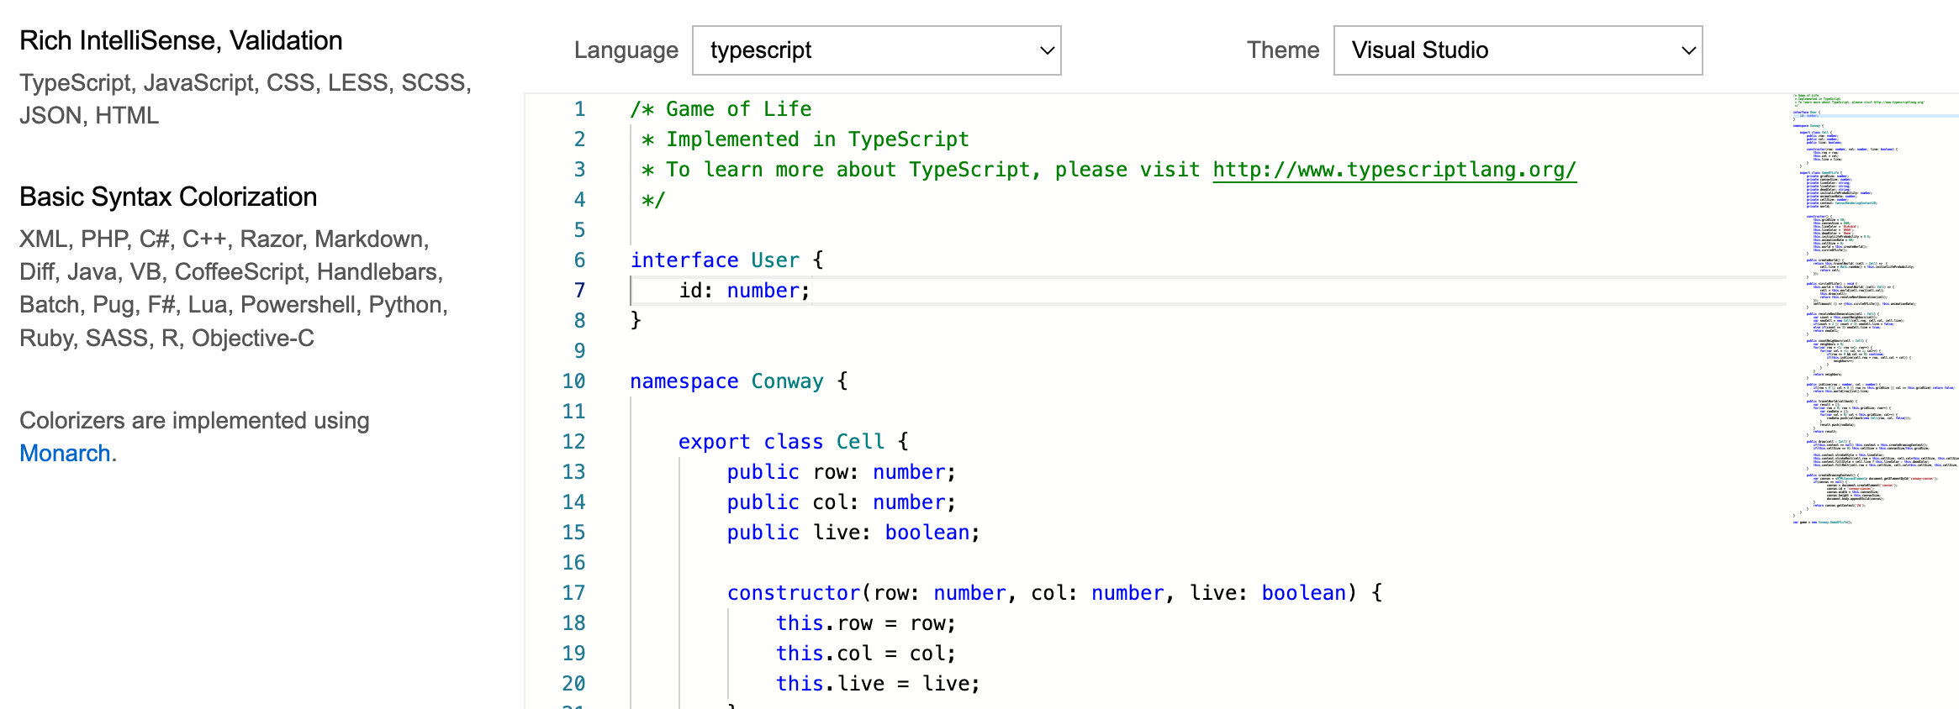This screenshot has width=1959, height=709.
Task: Click the '*/' comment end on line 4
Action: 653,200
